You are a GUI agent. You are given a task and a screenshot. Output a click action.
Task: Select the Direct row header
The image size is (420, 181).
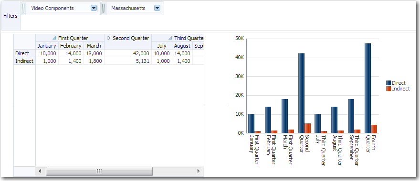click(x=25, y=53)
